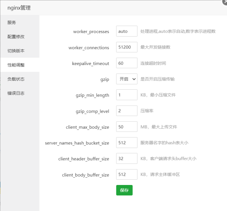The width and height of the screenshot is (227, 211).
Task: Click the hint 最大并发链接数
Action: click(155, 47)
